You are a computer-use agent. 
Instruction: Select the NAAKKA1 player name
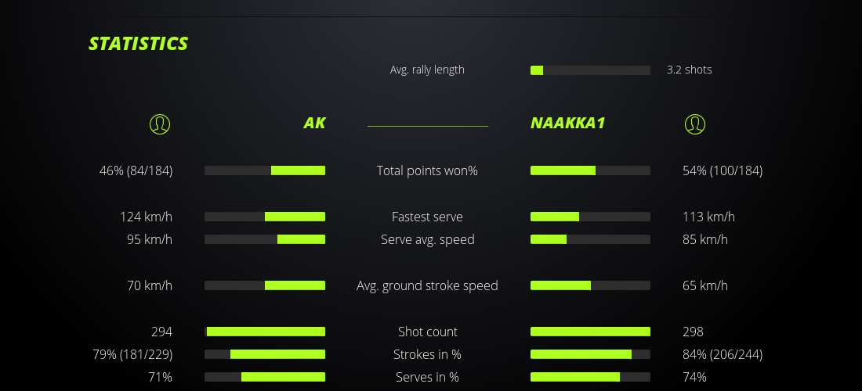pos(567,124)
